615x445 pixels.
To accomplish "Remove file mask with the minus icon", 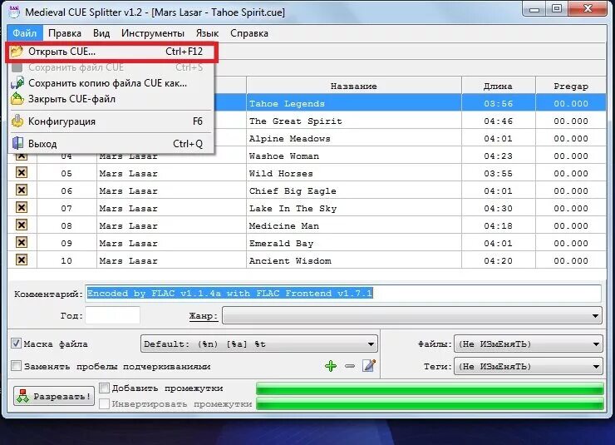I will point(349,366).
